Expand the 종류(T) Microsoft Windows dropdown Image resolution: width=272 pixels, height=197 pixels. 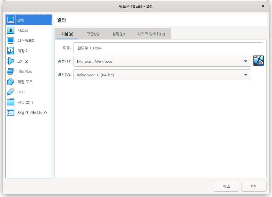pos(162,61)
